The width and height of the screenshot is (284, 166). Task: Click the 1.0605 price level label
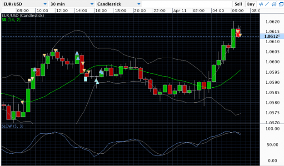[273, 52]
